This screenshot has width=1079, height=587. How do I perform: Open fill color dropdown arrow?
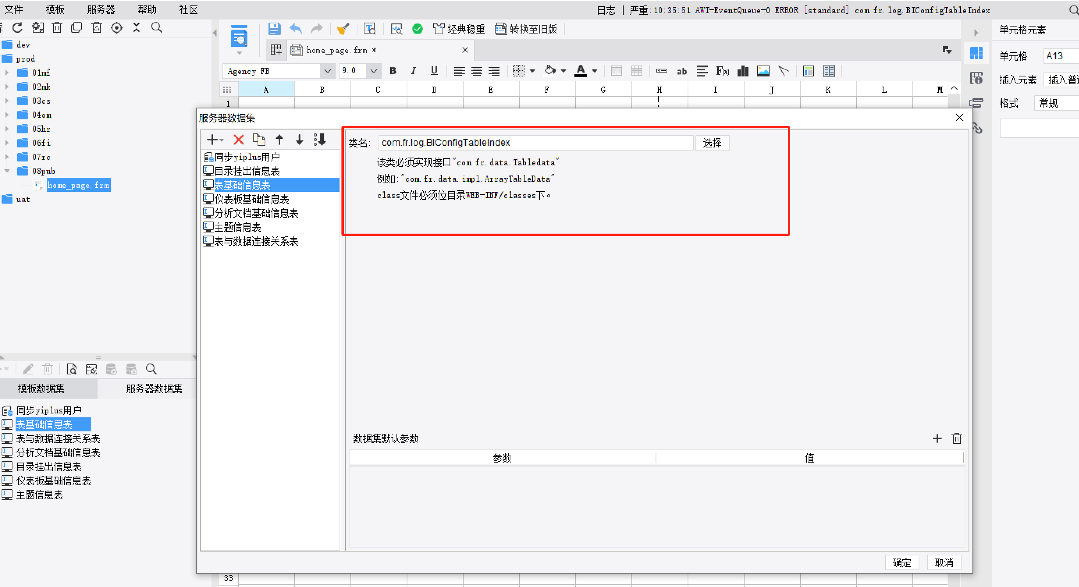click(x=563, y=71)
